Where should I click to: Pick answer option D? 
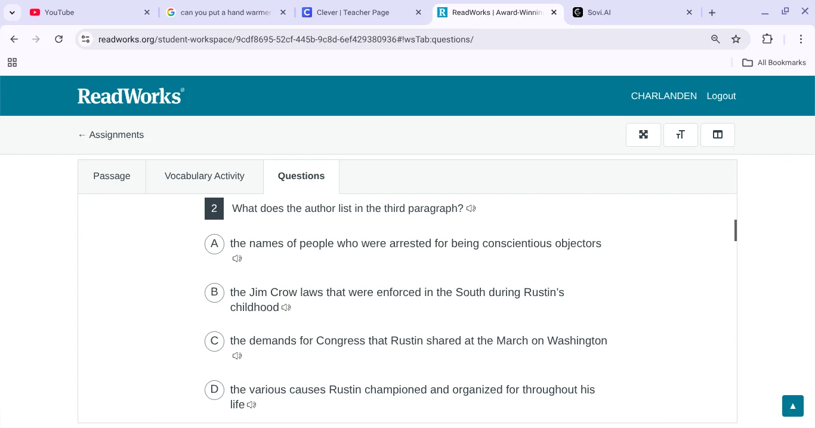[x=214, y=389]
